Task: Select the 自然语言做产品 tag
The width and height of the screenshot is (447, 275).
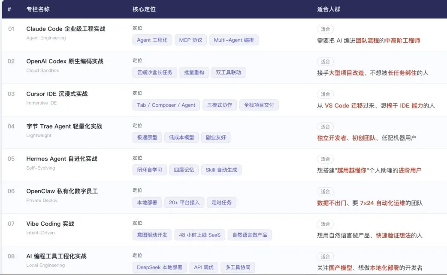Action: (x=250, y=235)
